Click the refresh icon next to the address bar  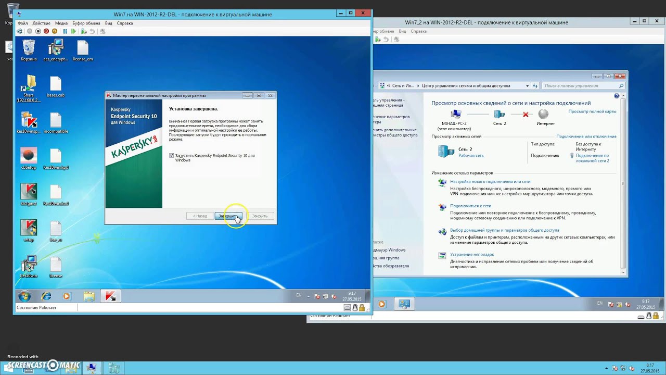click(x=535, y=85)
